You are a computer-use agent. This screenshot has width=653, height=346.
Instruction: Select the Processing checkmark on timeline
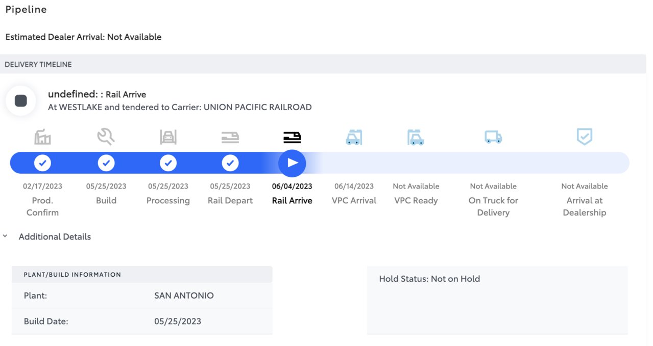(168, 163)
